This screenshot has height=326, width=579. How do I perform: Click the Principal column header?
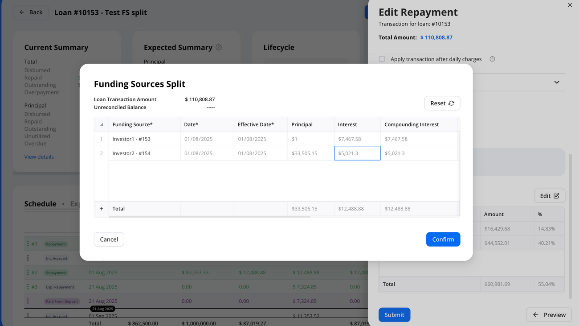point(302,125)
